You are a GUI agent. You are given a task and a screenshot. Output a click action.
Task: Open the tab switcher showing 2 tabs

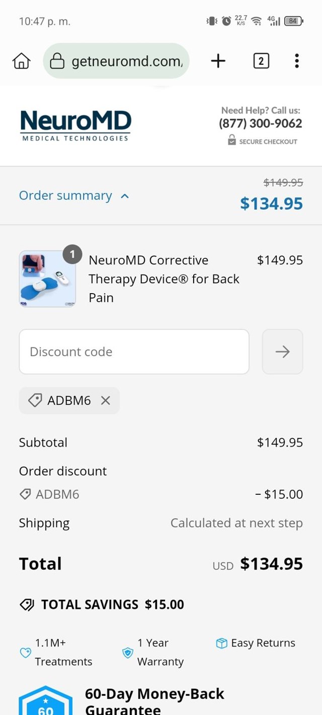[x=261, y=61]
